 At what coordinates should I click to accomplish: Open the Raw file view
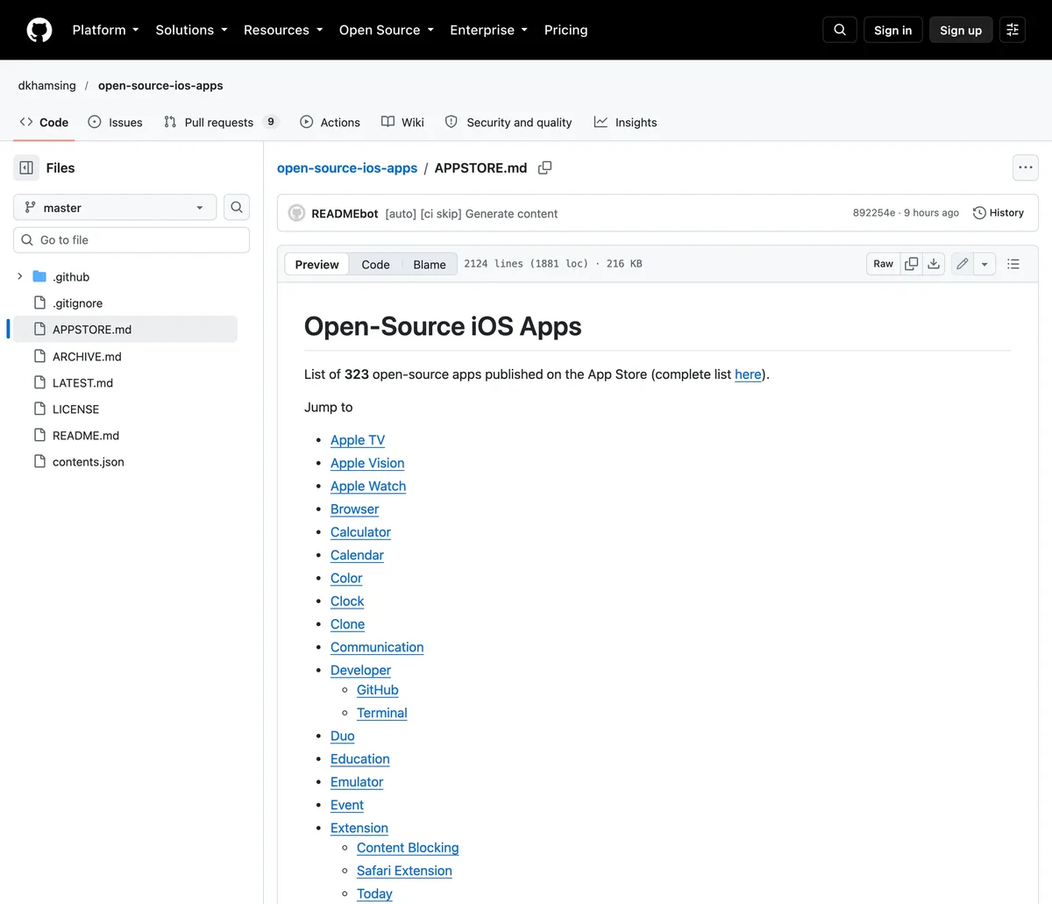point(884,264)
